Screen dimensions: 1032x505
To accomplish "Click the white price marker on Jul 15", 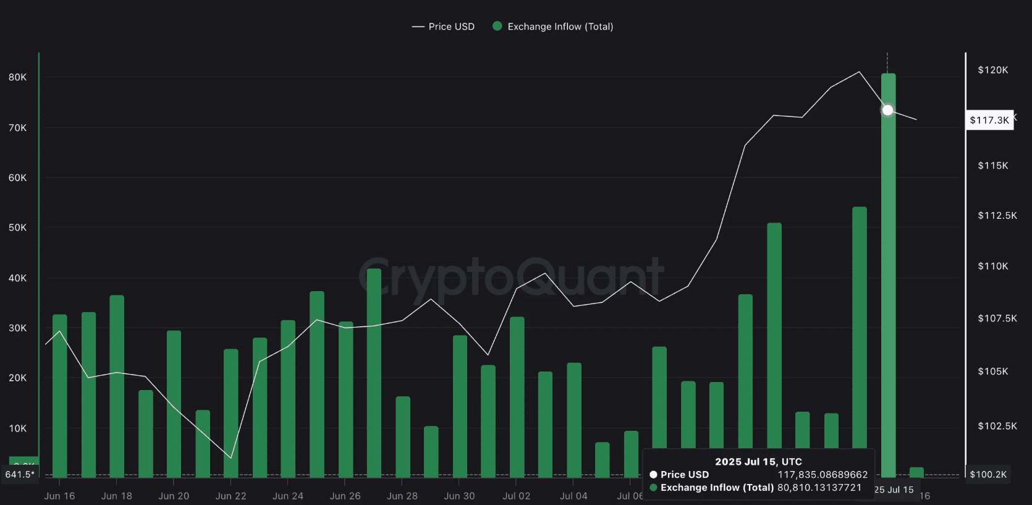I will [x=887, y=110].
